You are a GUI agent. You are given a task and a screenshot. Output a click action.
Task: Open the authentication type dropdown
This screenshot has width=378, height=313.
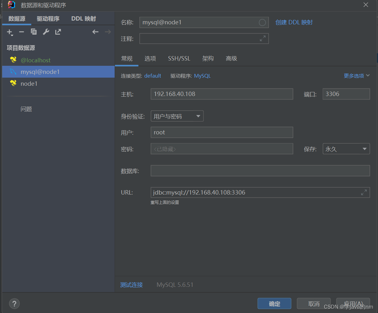177,116
